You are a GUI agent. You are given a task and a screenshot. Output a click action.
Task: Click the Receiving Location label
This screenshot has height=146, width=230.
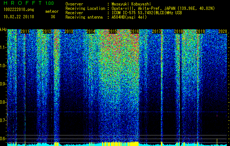coord(85,8)
